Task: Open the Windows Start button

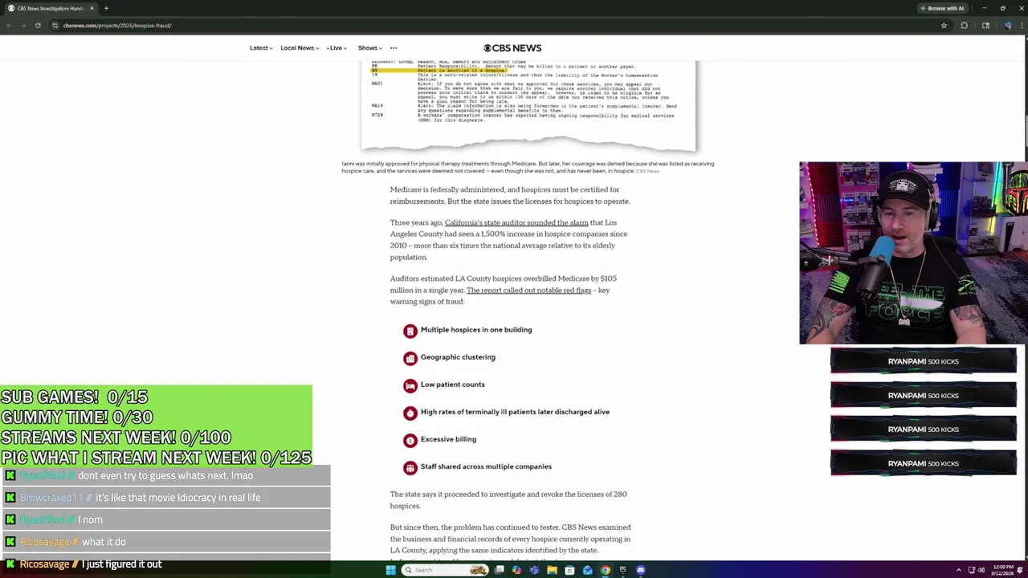Action: pos(390,570)
